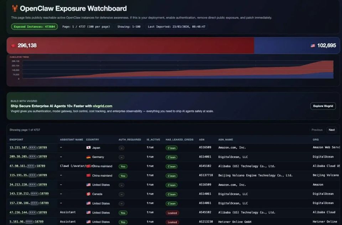Click the OpenClaw lobster logo icon
Viewport: 342px width, 225px height.
coord(15,9)
